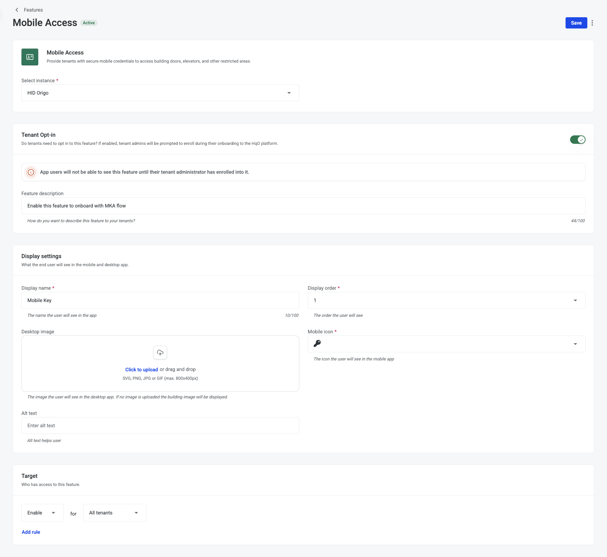Click the back chevron next to Features
Image resolution: width=607 pixels, height=557 pixels.
(x=17, y=10)
